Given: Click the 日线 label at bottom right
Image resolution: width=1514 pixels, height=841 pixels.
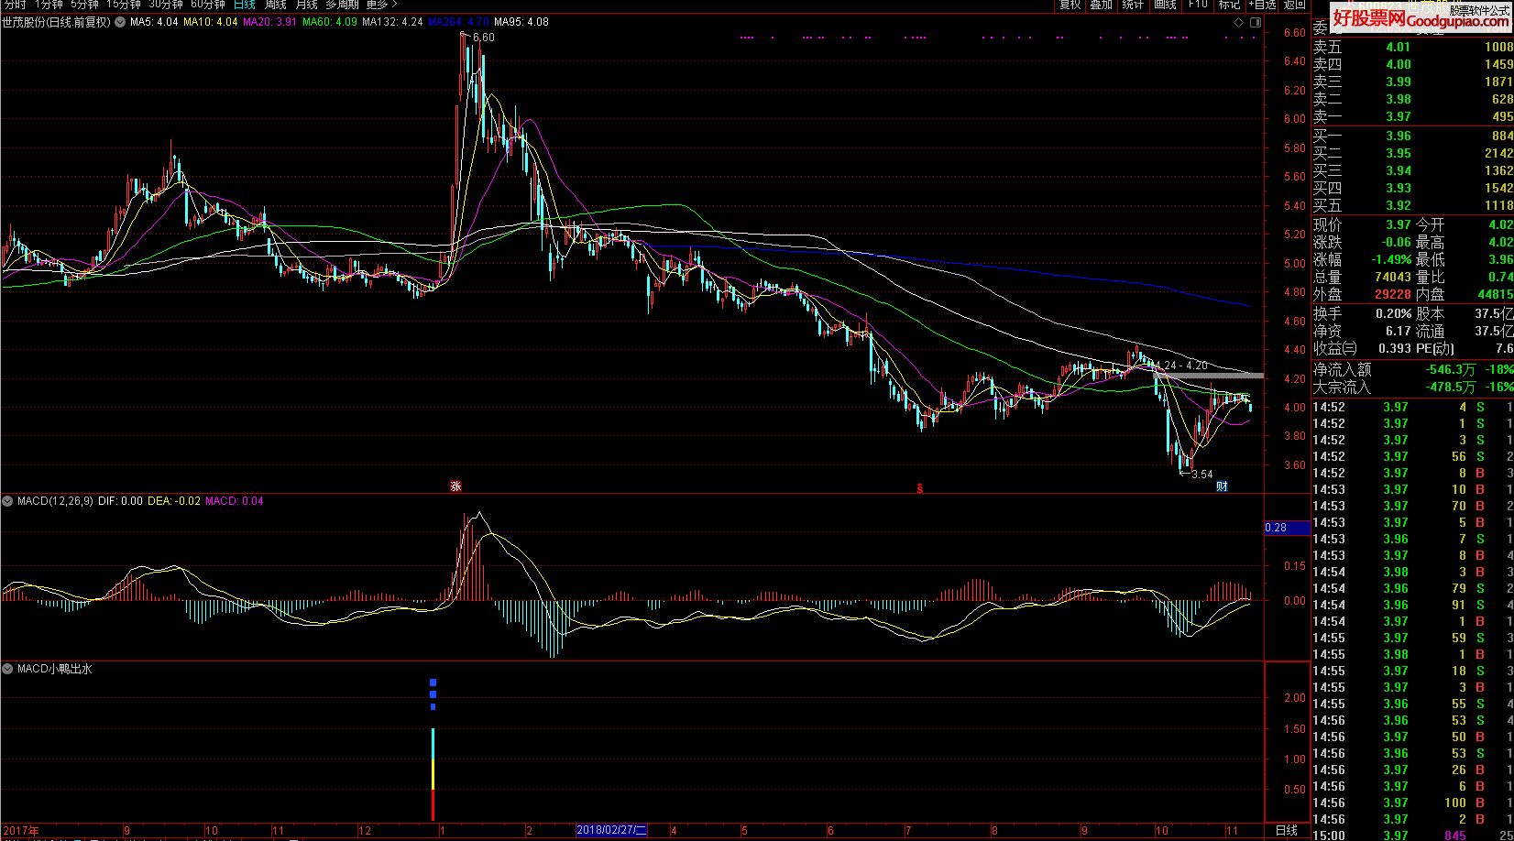Looking at the screenshot, I should coord(1287,830).
